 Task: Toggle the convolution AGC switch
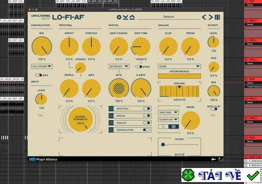38,75
